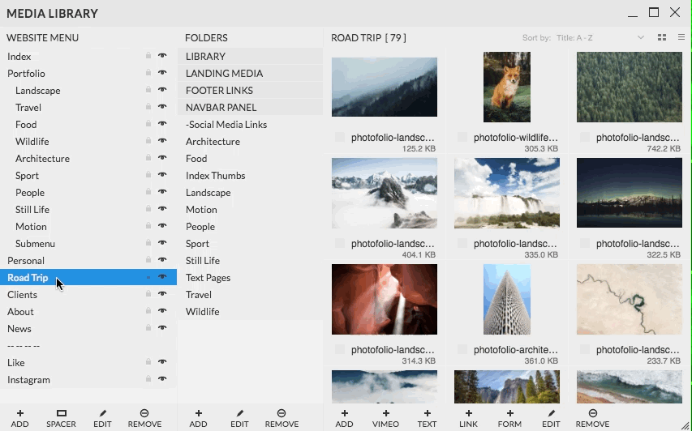The width and height of the screenshot is (692, 431).
Task: Toggle visibility eye for Instagram menu item
Action: click(162, 379)
